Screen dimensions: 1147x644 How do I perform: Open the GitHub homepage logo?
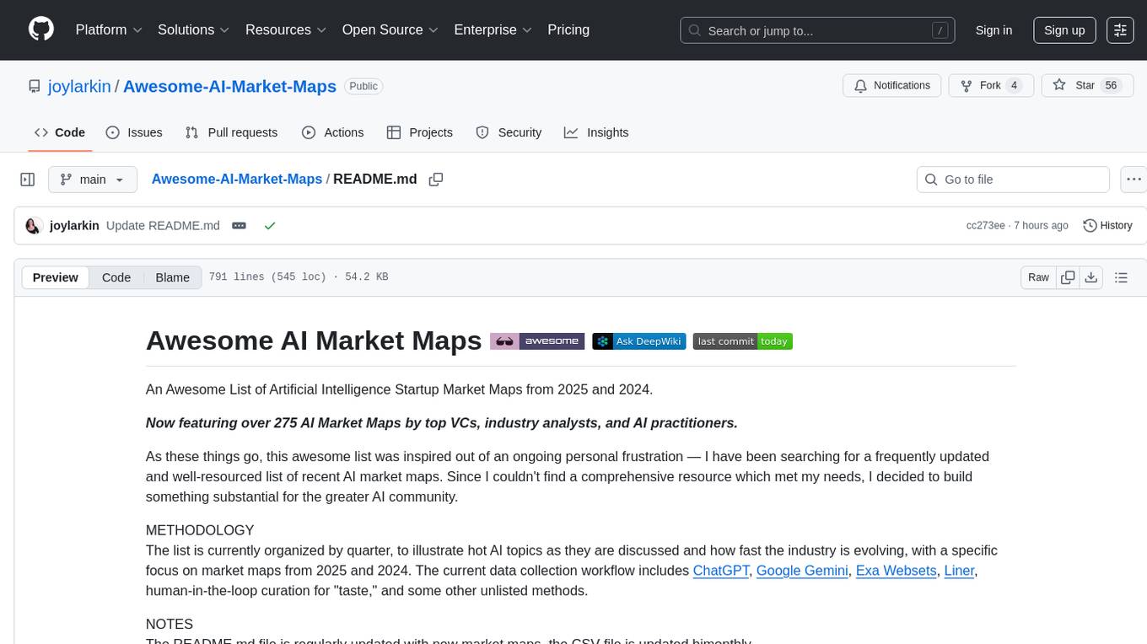click(x=41, y=30)
